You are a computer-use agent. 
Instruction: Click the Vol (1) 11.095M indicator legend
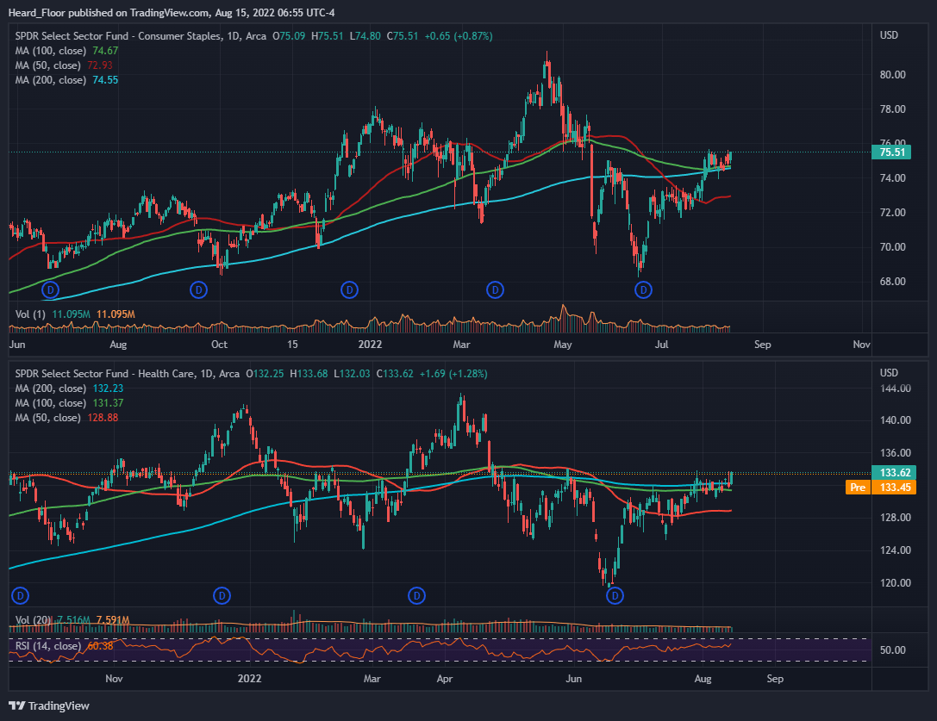pos(75,314)
